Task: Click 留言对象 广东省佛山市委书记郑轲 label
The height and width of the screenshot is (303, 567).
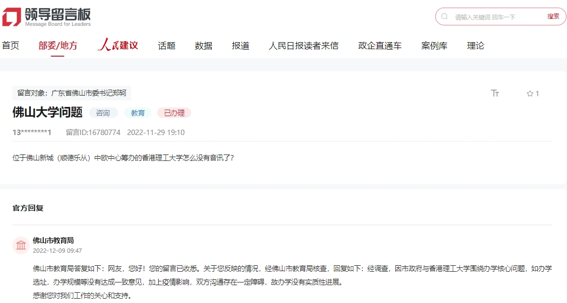Action: click(72, 93)
